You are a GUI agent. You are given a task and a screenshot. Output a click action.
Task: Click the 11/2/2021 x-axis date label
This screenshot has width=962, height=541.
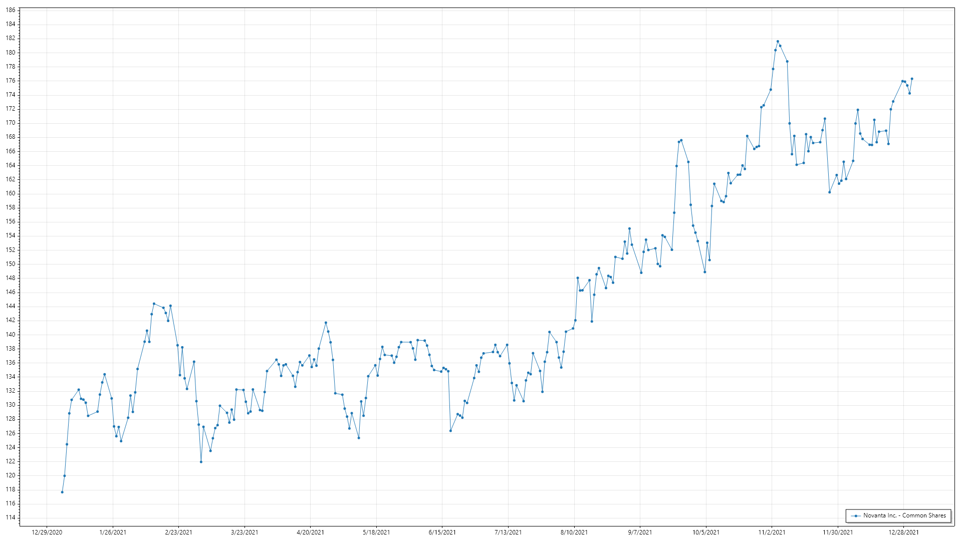pyautogui.click(x=772, y=532)
